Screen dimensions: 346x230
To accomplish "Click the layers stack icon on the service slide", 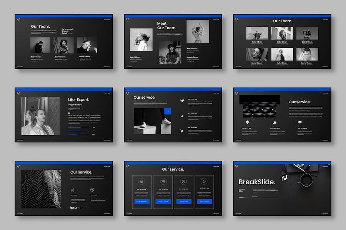I will [x=299, y=122].
